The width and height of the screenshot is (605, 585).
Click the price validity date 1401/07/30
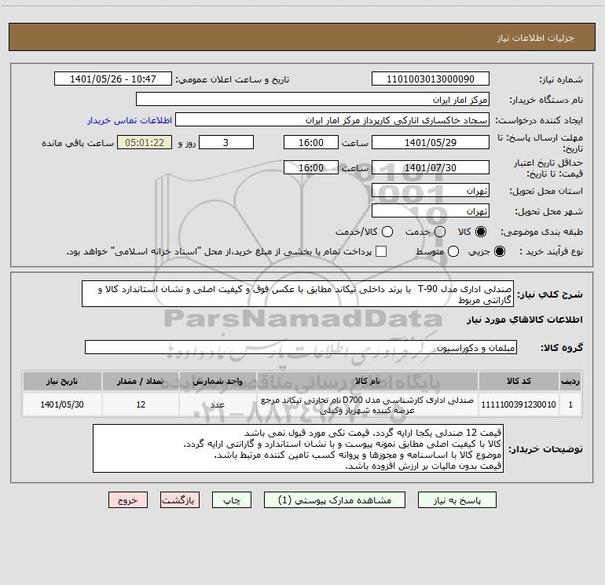431,168
